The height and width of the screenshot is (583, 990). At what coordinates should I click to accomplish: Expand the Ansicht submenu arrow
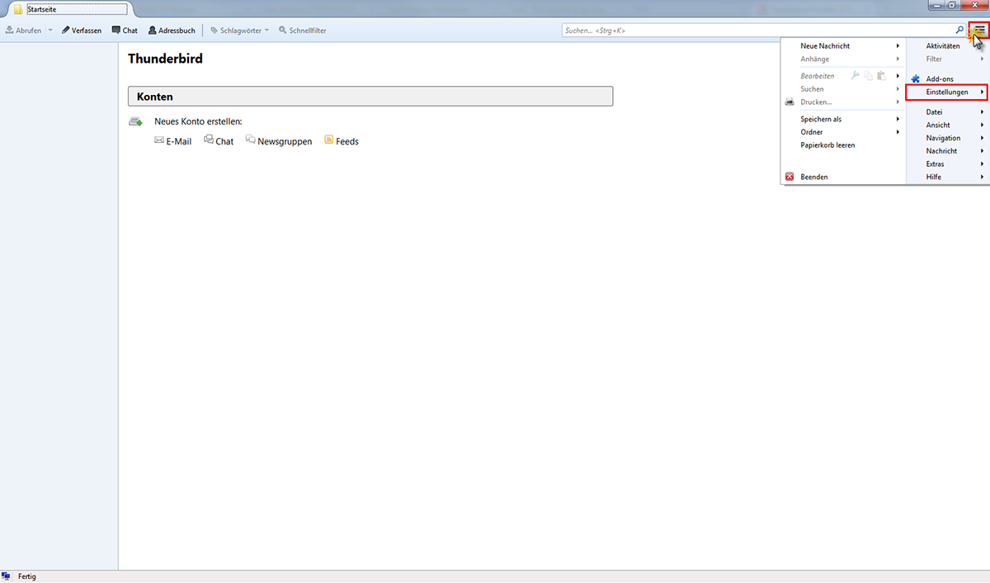982,125
